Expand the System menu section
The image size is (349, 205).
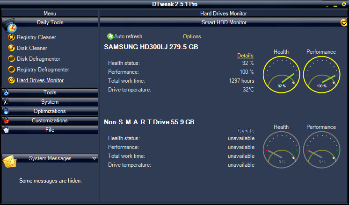[50, 102]
